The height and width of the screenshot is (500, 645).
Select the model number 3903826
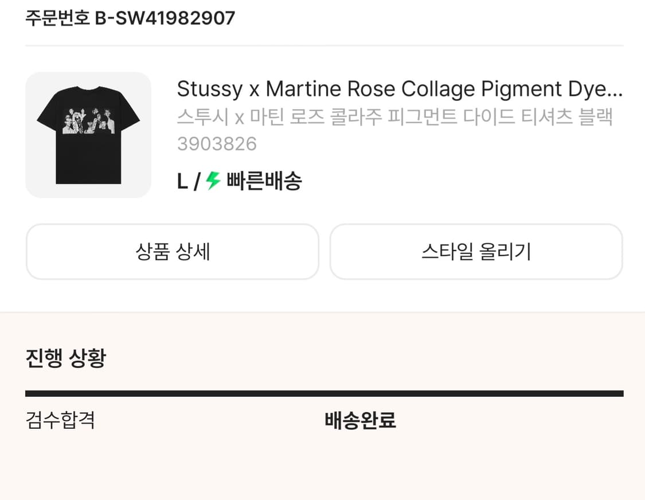217,144
